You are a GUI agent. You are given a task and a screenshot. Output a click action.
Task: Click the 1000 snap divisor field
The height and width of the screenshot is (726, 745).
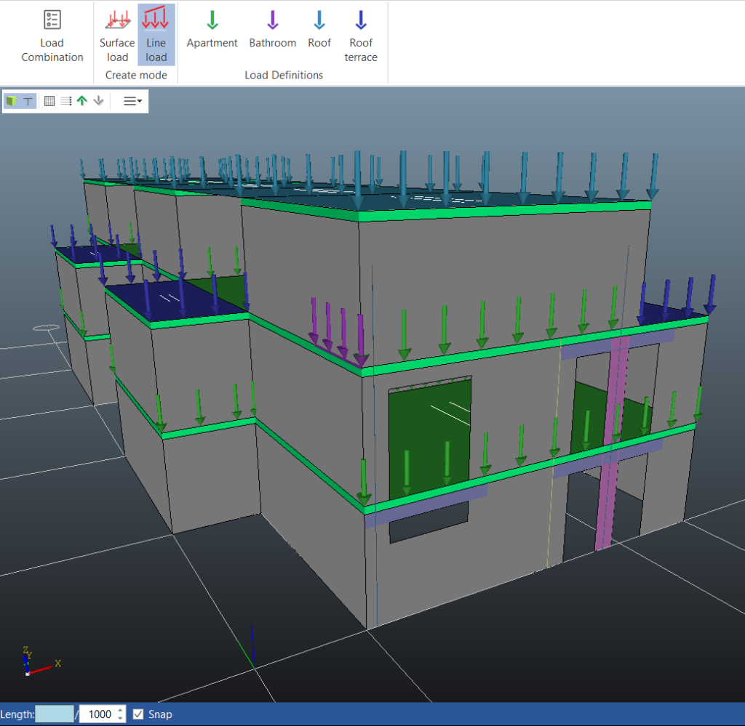pyautogui.click(x=98, y=714)
